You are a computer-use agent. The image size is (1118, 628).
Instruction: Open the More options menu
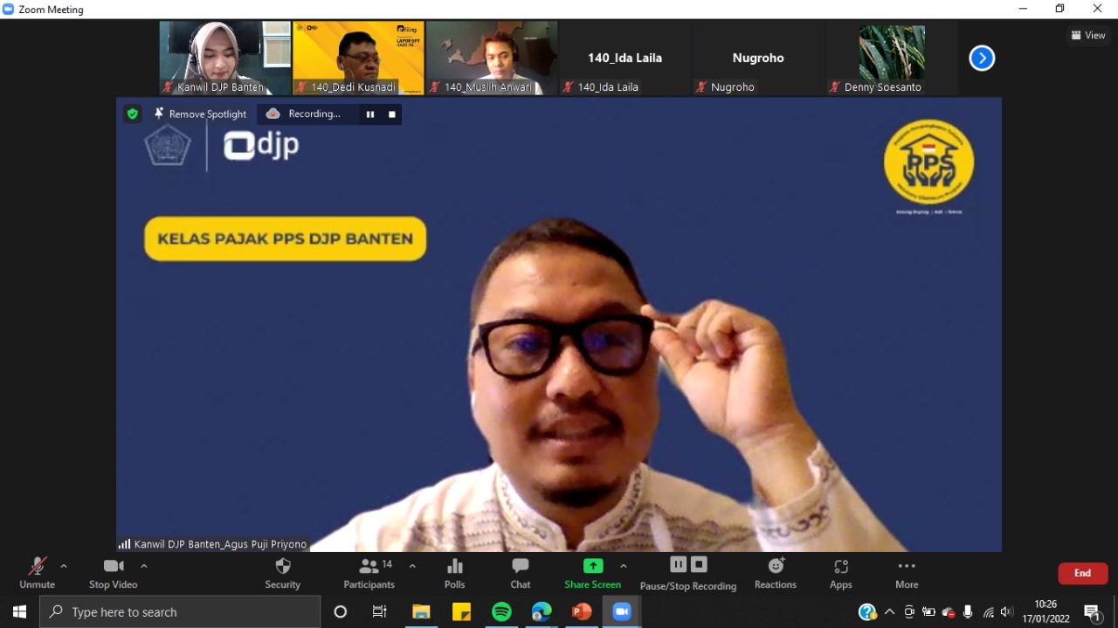click(x=907, y=573)
